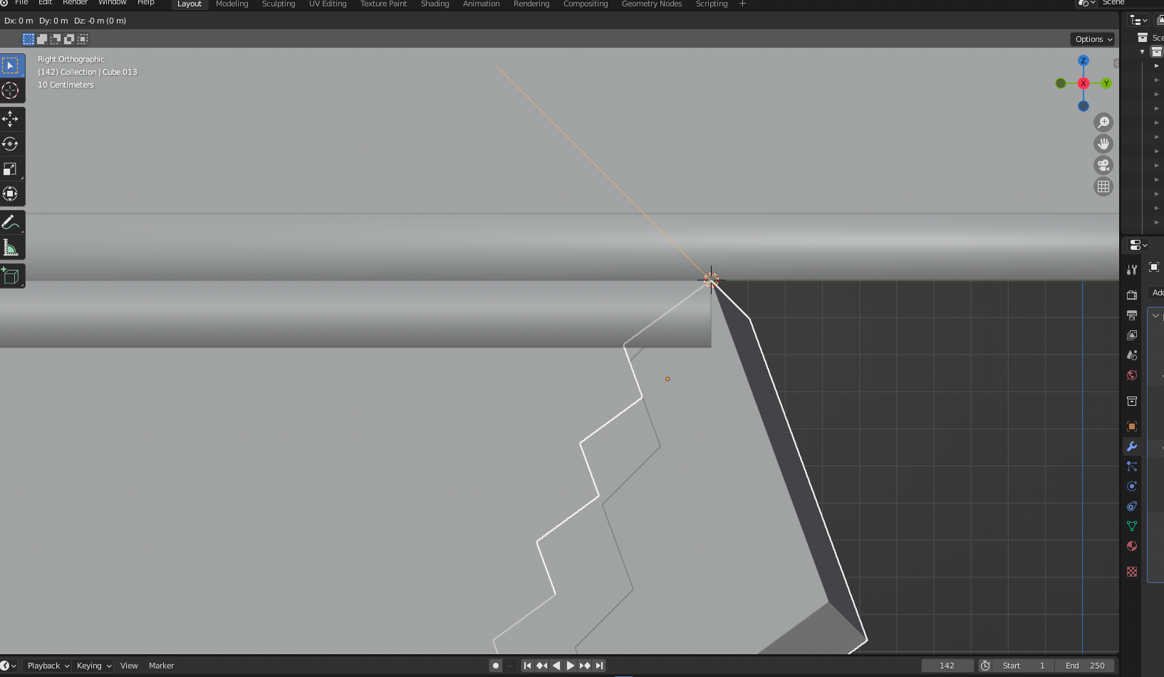Open the Material properties tab
Viewport: 1164px width, 677px height.
(x=1132, y=546)
